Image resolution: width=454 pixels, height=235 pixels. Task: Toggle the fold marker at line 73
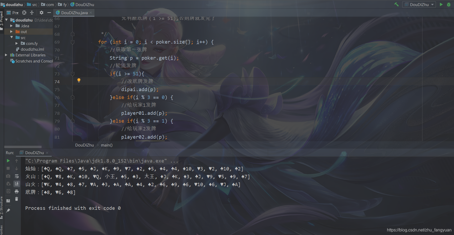pos(73,74)
